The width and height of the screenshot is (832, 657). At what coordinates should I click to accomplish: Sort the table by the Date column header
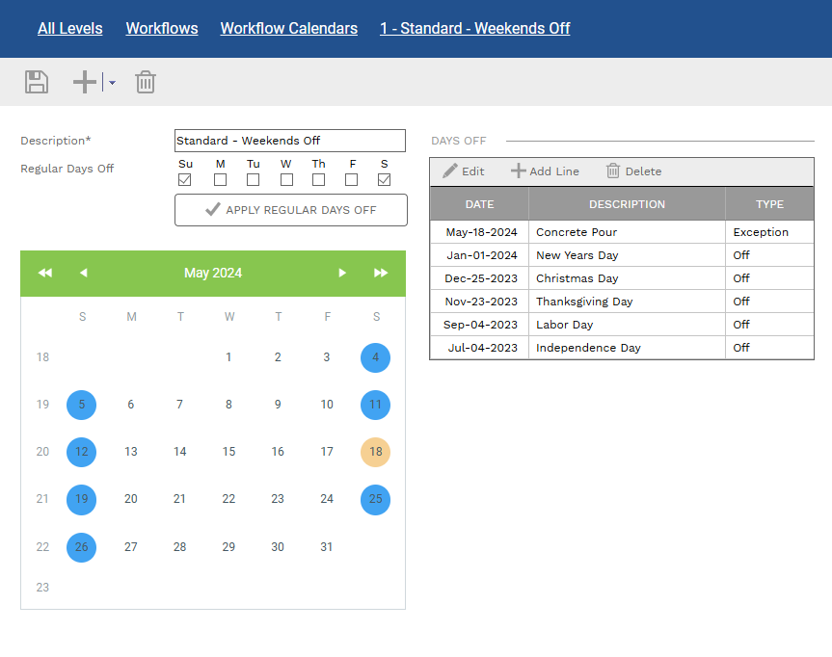tap(479, 204)
